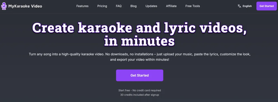Click 'and export your video within minutes!' text
Viewport: 278px width, 102px height.
click(140, 60)
